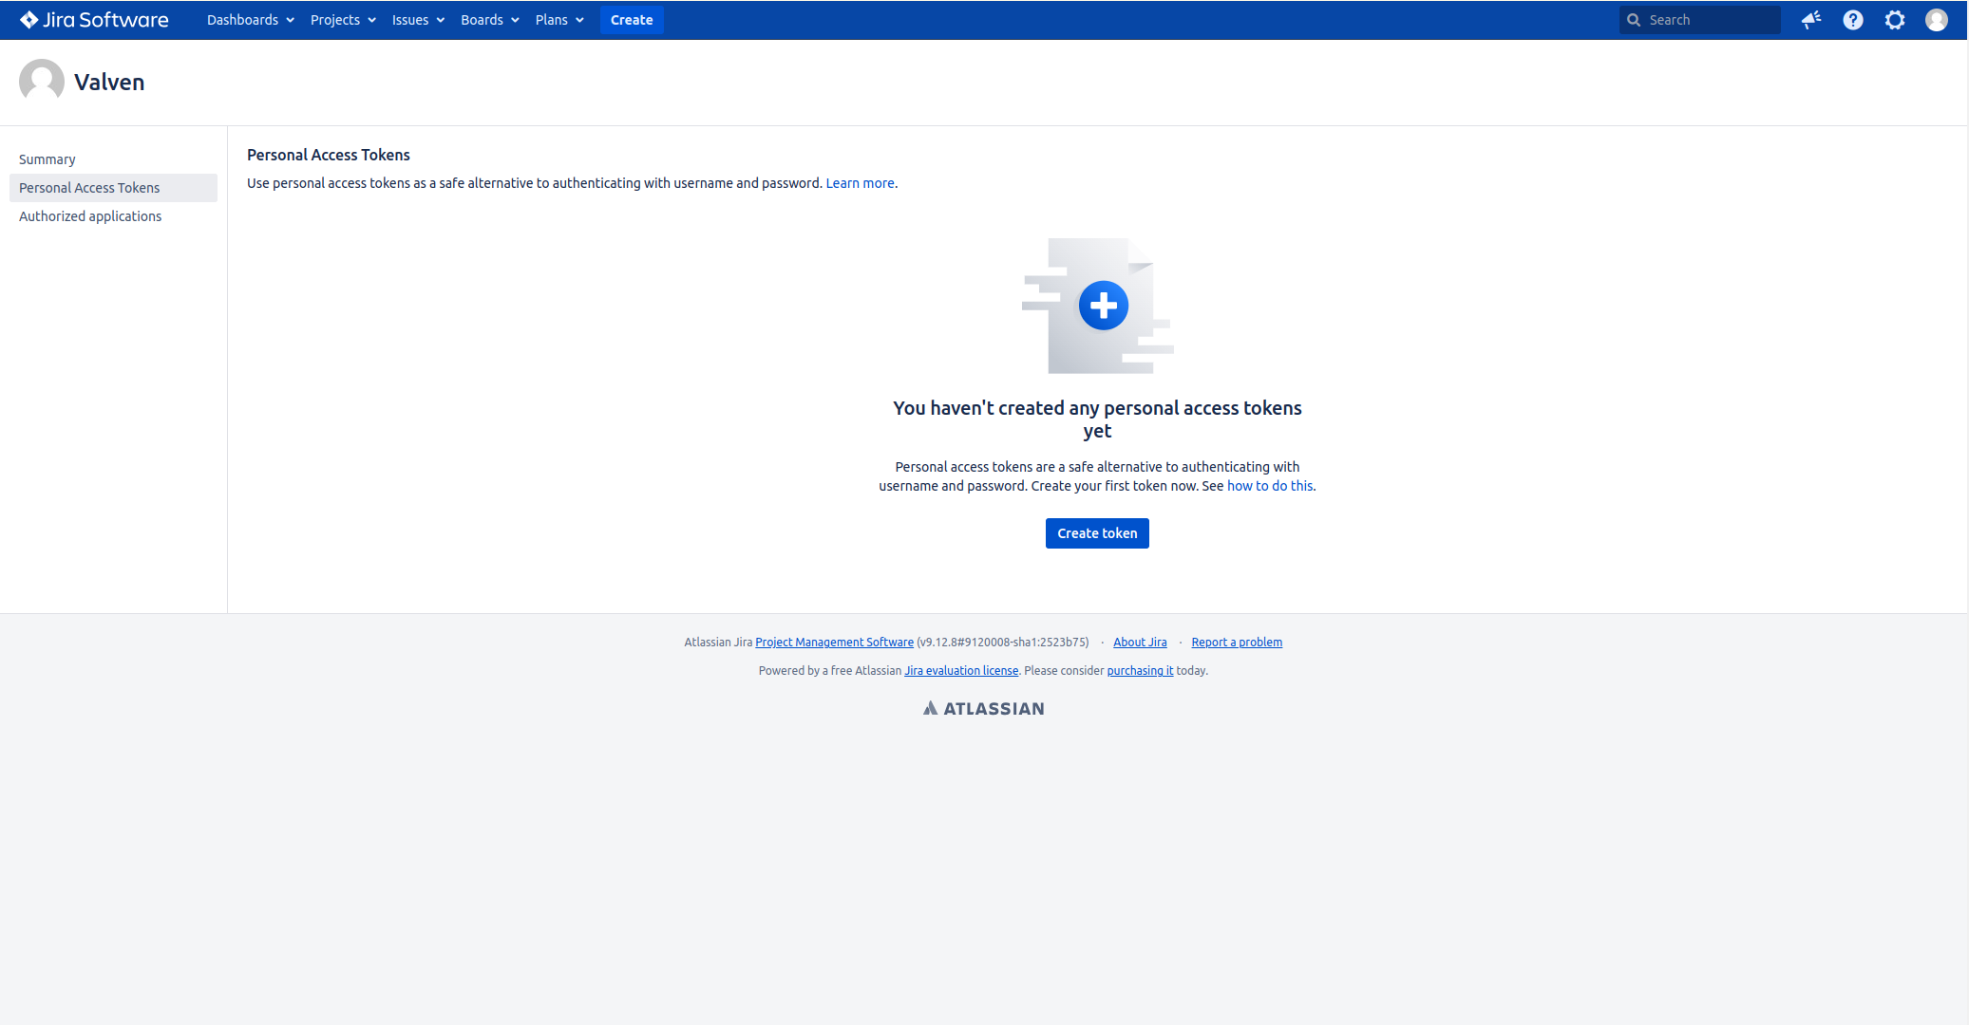The image size is (1969, 1025).
Task: Open the user profile avatar menu
Action: pyautogui.click(x=1937, y=20)
